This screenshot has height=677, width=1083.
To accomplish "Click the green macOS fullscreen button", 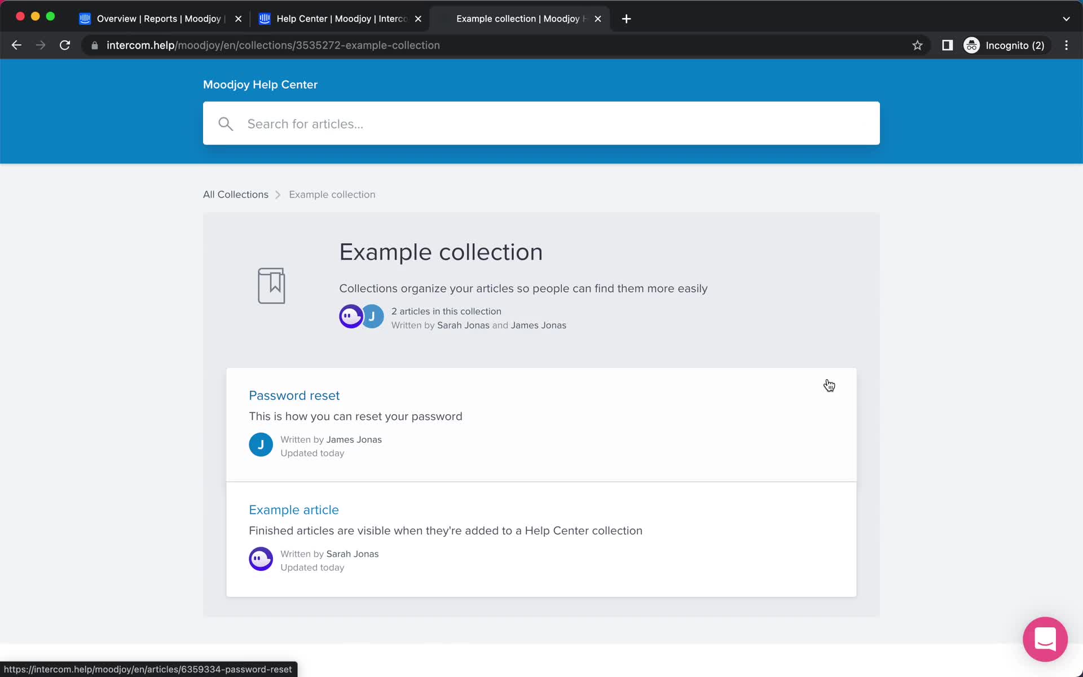I will 50,16.
